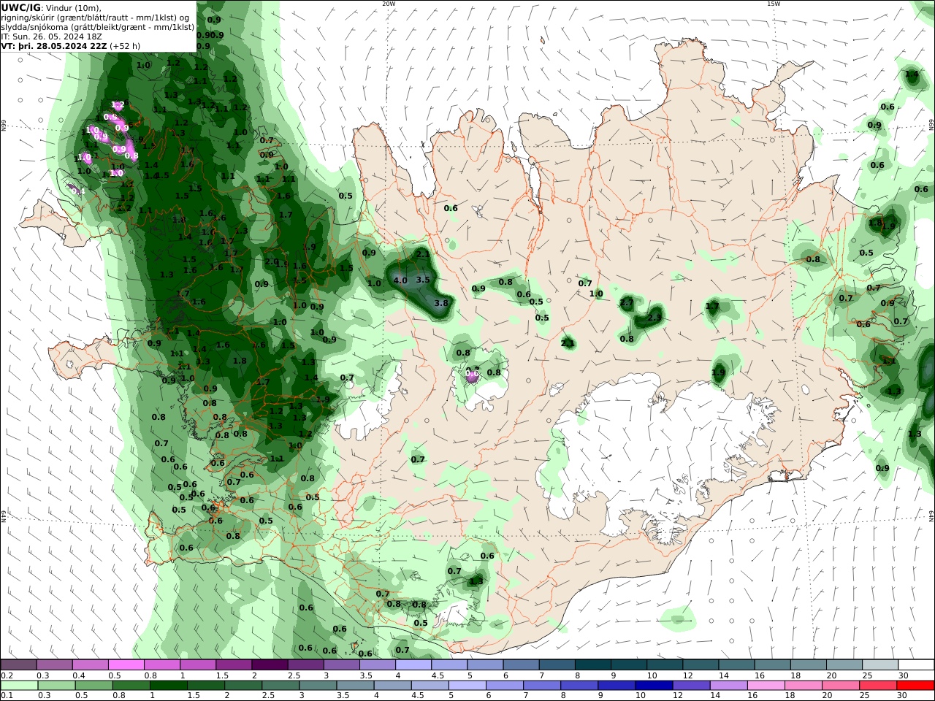Click the pale gray 25 snow legend swatch

tap(880, 664)
